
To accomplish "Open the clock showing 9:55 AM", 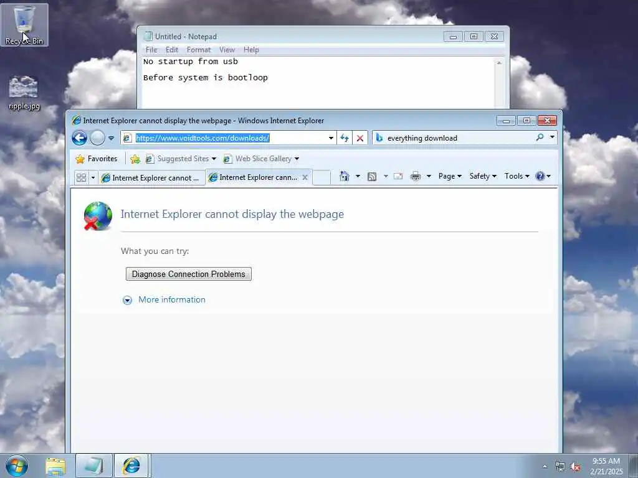I will click(606, 466).
